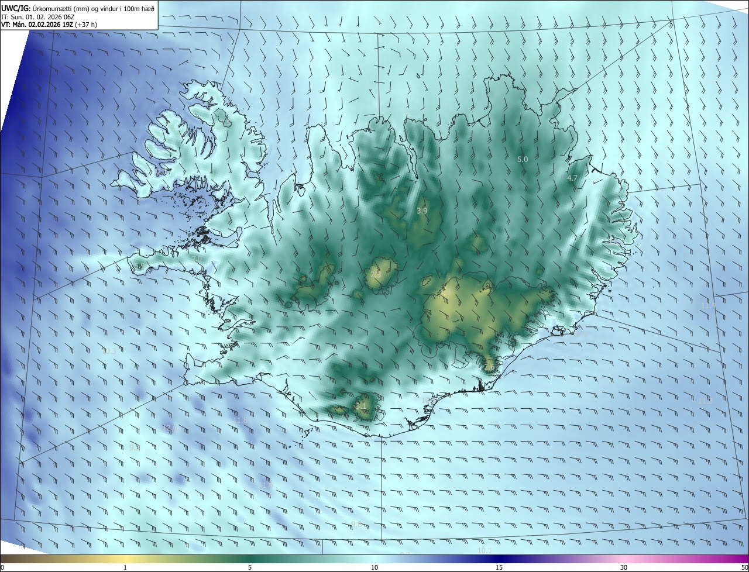The width and height of the screenshot is (749, 572).
Task: Click the 7.0 value label on the western peninsula
Action: (197, 259)
